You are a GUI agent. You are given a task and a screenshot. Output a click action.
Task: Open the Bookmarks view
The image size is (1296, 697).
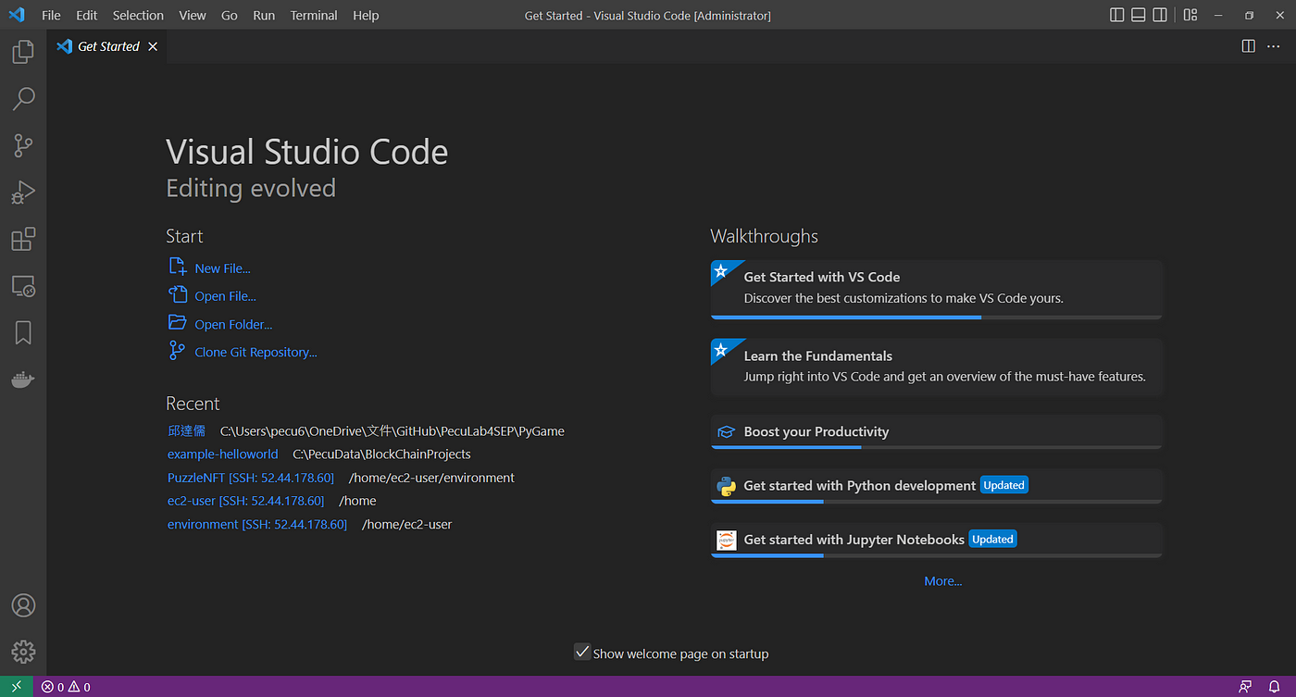(23, 333)
